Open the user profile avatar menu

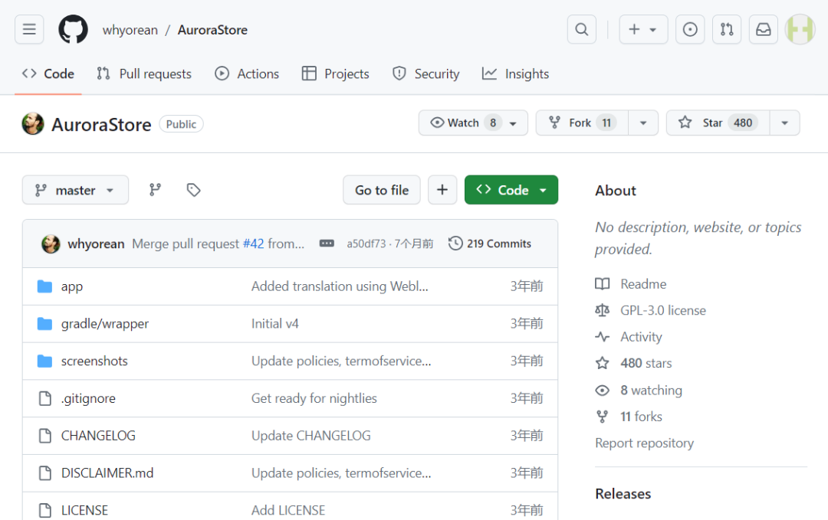click(x=800, y=30)
